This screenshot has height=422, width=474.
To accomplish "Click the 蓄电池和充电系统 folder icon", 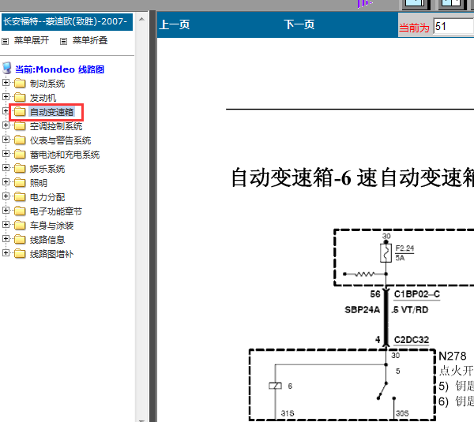I will click(20, 154).
